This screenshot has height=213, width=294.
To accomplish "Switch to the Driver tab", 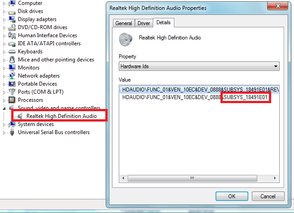I will coord(144,23).
